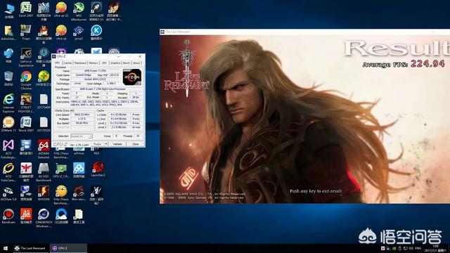Select the pcsx2 emulator desktop icon
The image size is (450, 253).
click(x=79, y=32)
